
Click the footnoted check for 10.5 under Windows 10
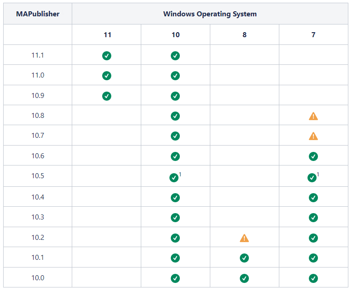pos(174,178)
